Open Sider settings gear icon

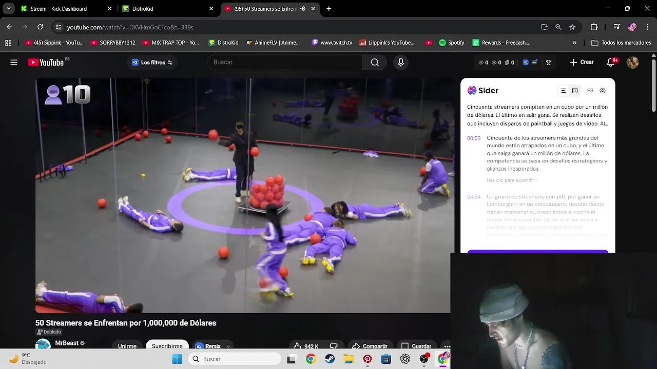pyautogui.click(x=603, y=91)
